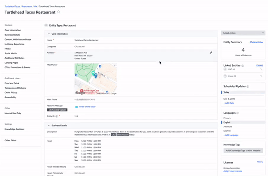Click Add Language link
Image resolution: width=268 pixels, height=176 pixels.
pyautogui.click(x=231, y=135)
